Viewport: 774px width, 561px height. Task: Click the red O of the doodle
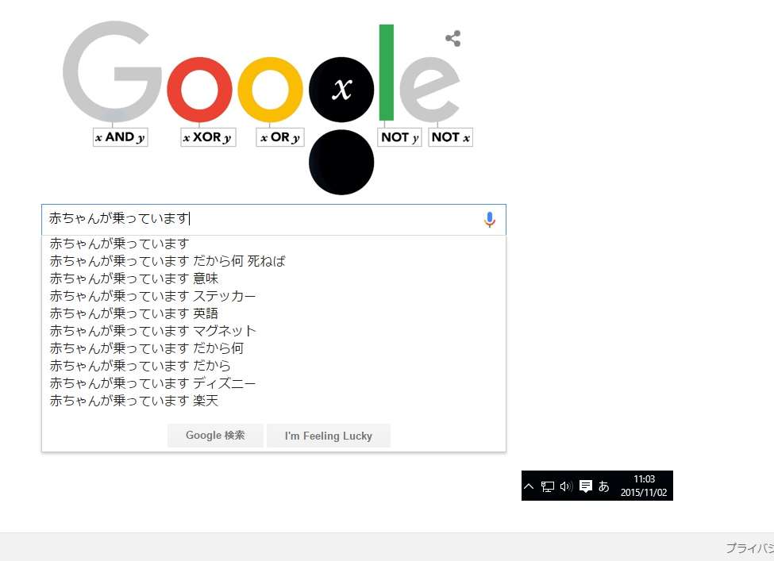point(199,90)
